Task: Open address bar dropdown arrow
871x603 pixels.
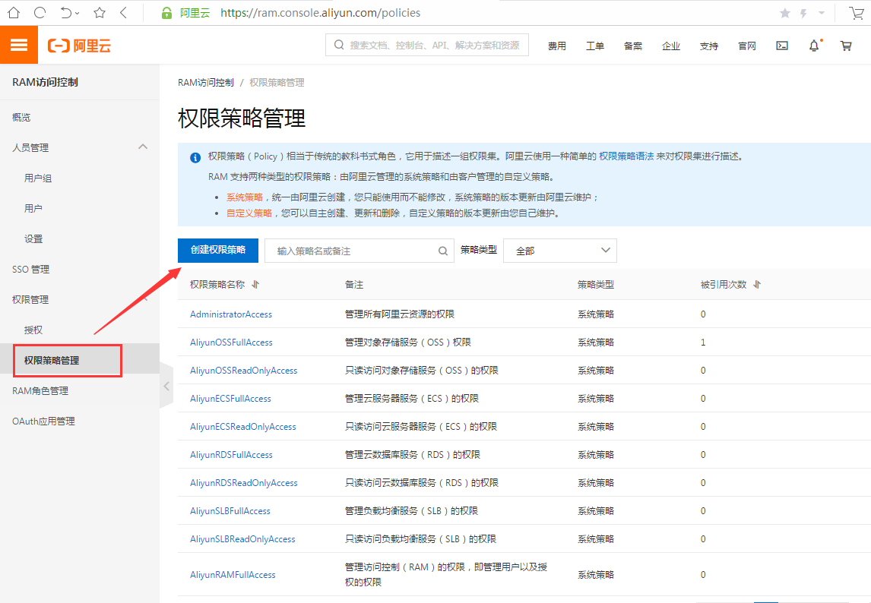Action: click(x=822, y=13)
